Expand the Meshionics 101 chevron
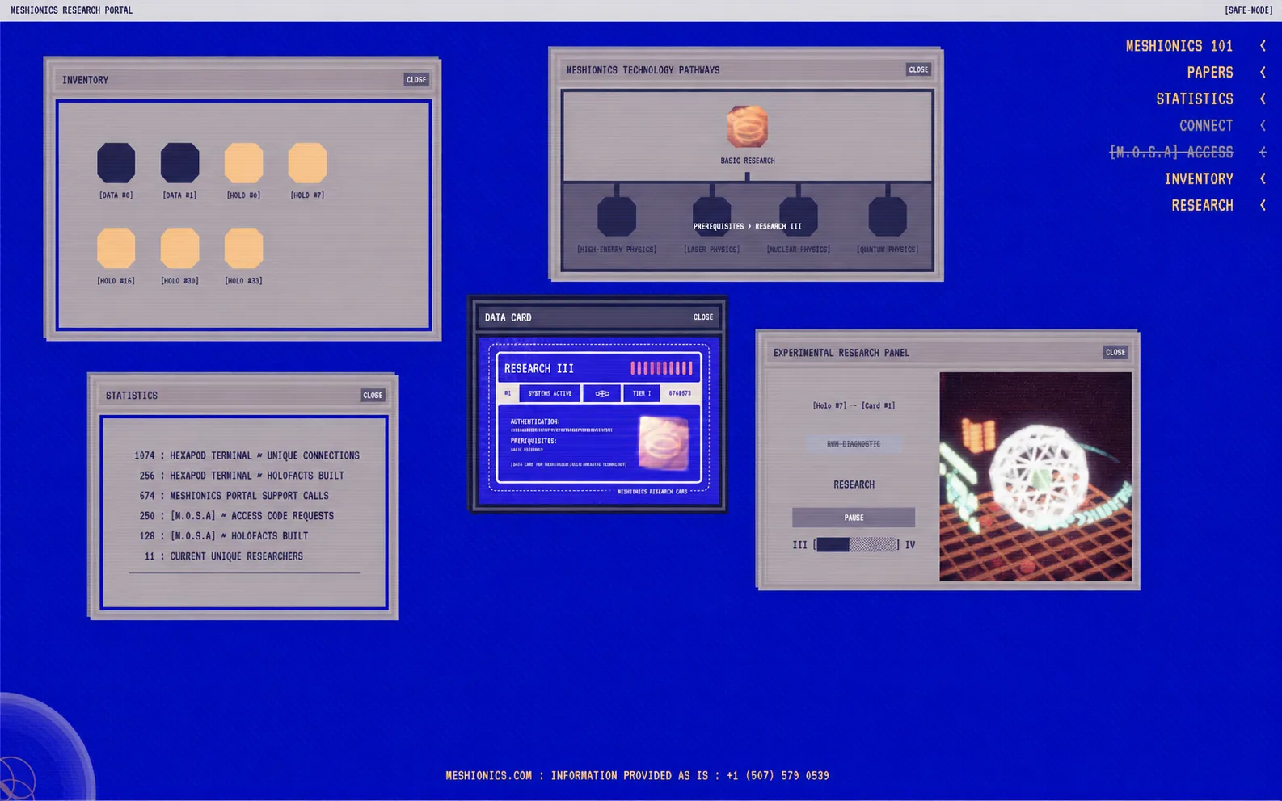This screenshot has height=801, width=1282. pyautogui.click(x=1263, y=46)
